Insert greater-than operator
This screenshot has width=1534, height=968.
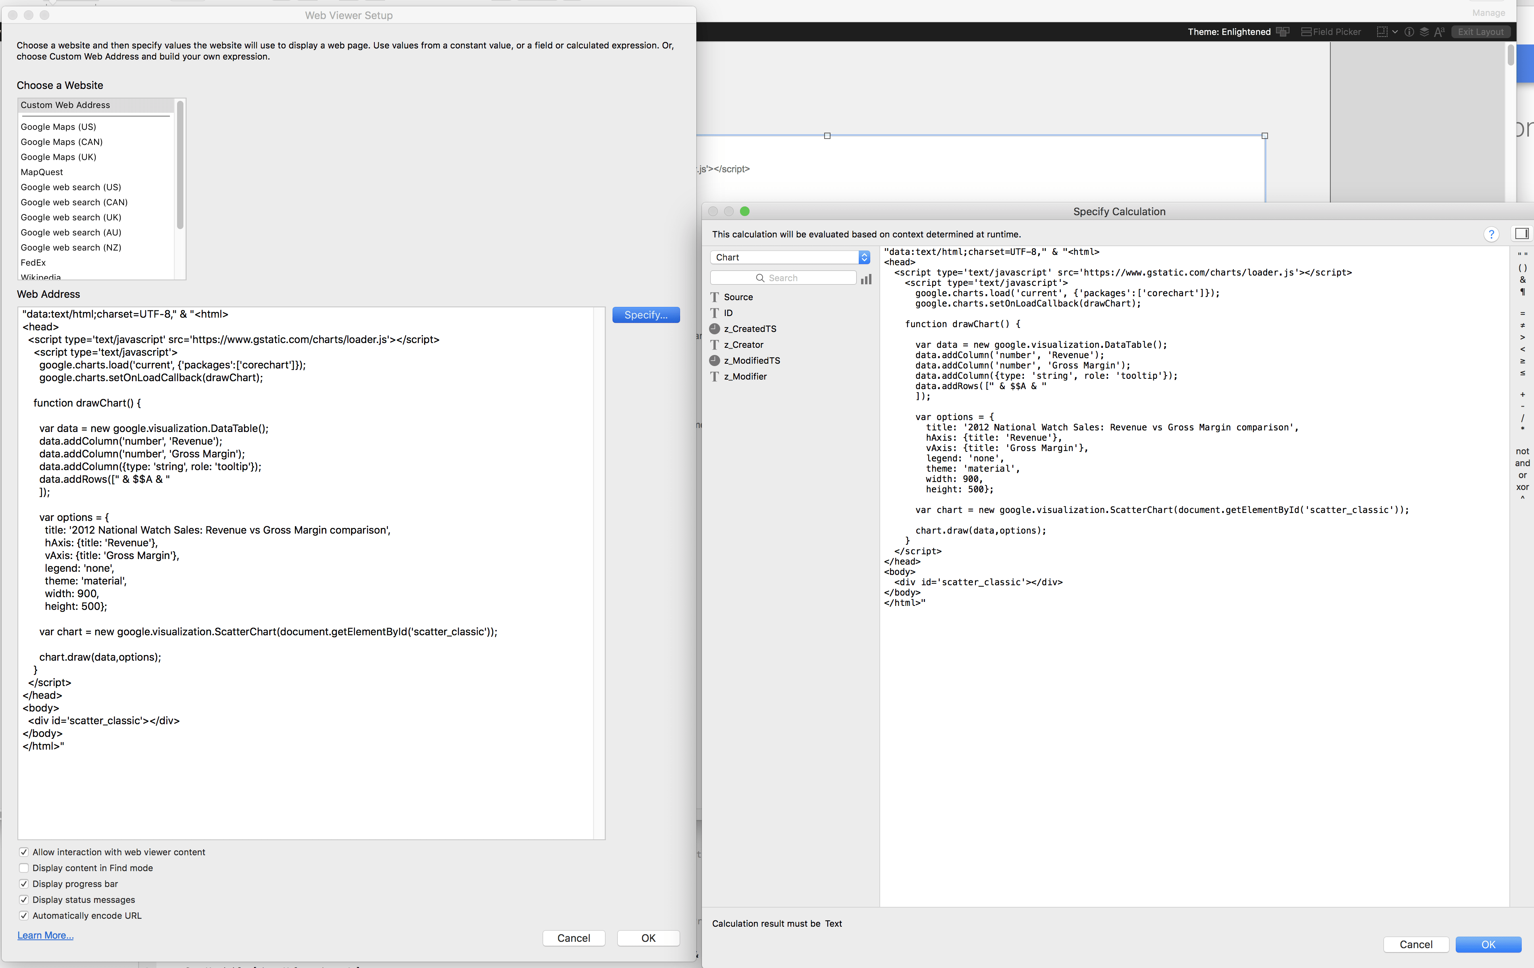tap(1522, 337)
